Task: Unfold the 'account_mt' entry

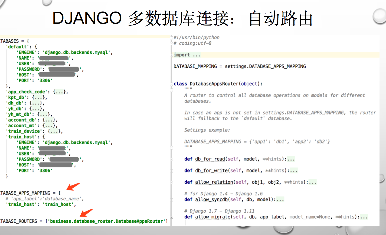Action: coord(49,126)
